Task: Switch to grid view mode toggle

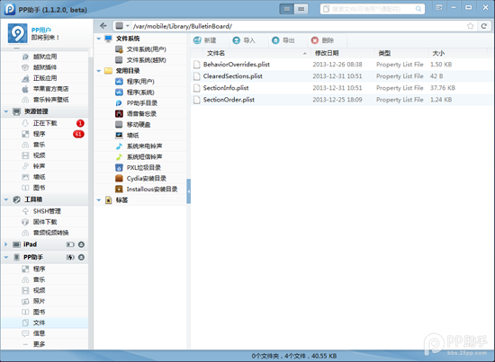Action: click(301, 9)
